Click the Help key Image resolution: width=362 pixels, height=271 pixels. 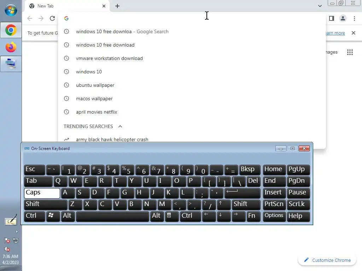point(298,216)
